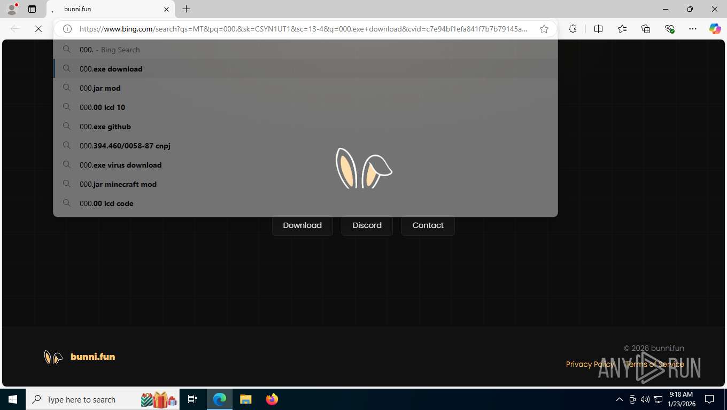Click the meet now camera tray icon

(x=632, y=399)
